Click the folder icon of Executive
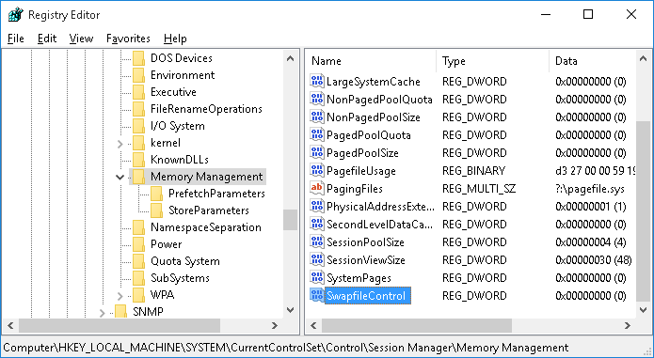This screenshot has width=654, height=358. [138, 92]
